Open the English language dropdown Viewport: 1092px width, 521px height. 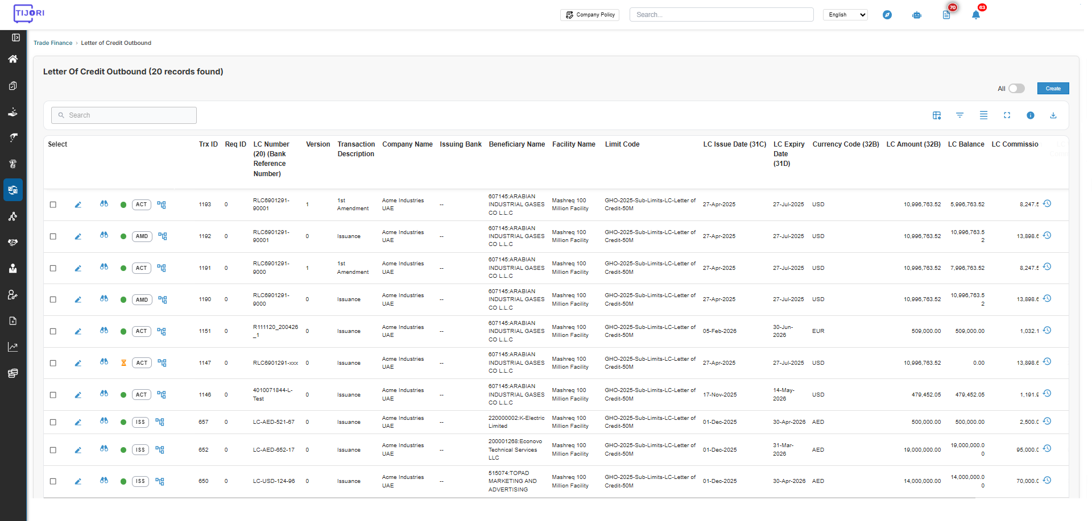pos(845,15)
